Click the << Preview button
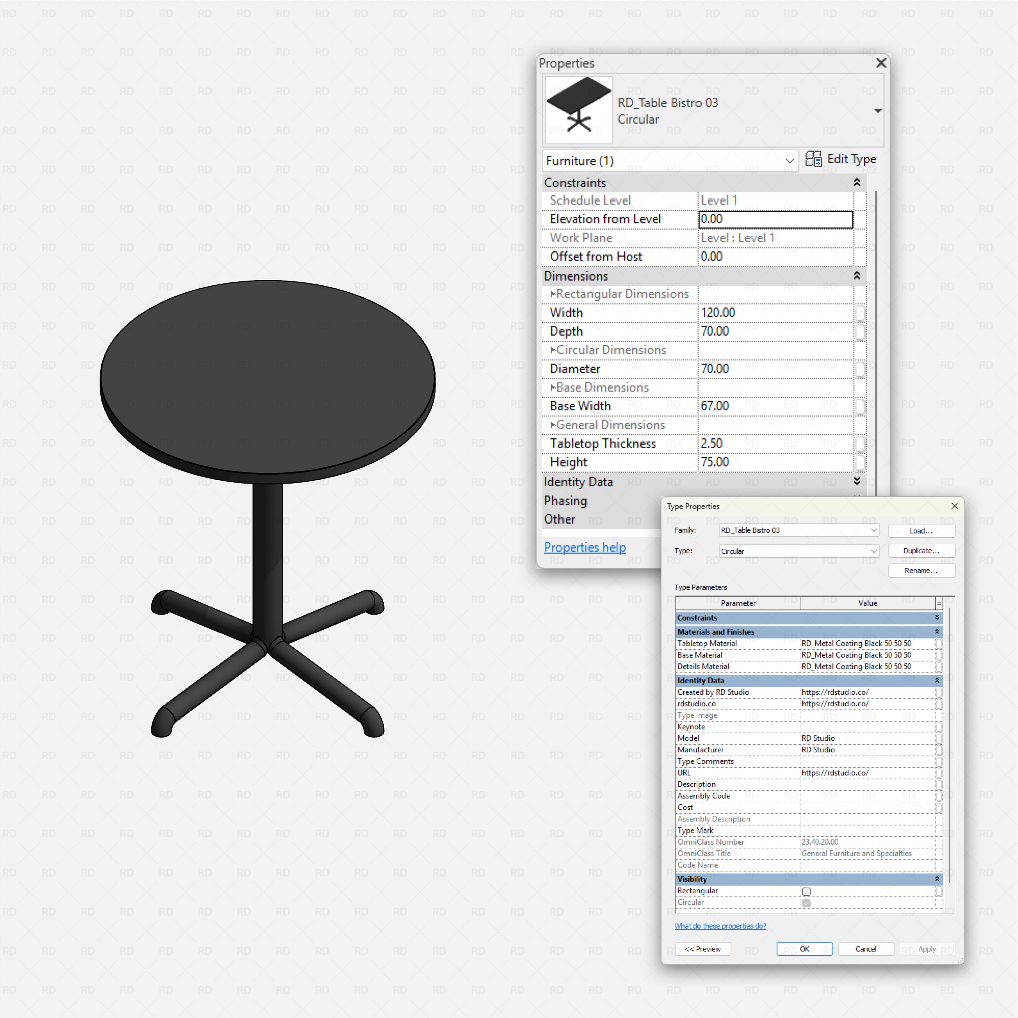1018x1018 pixels. 702,949
